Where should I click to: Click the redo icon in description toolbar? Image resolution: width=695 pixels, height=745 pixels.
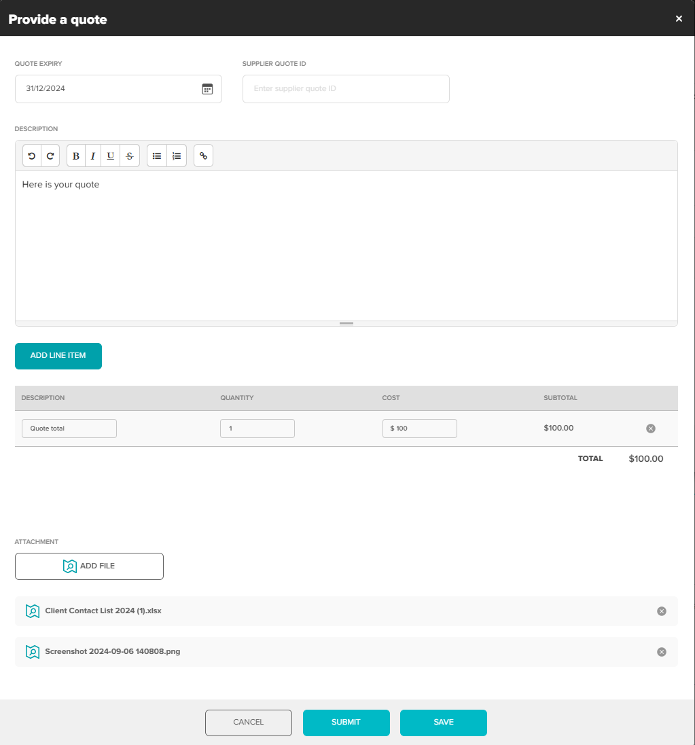[50, 156]
